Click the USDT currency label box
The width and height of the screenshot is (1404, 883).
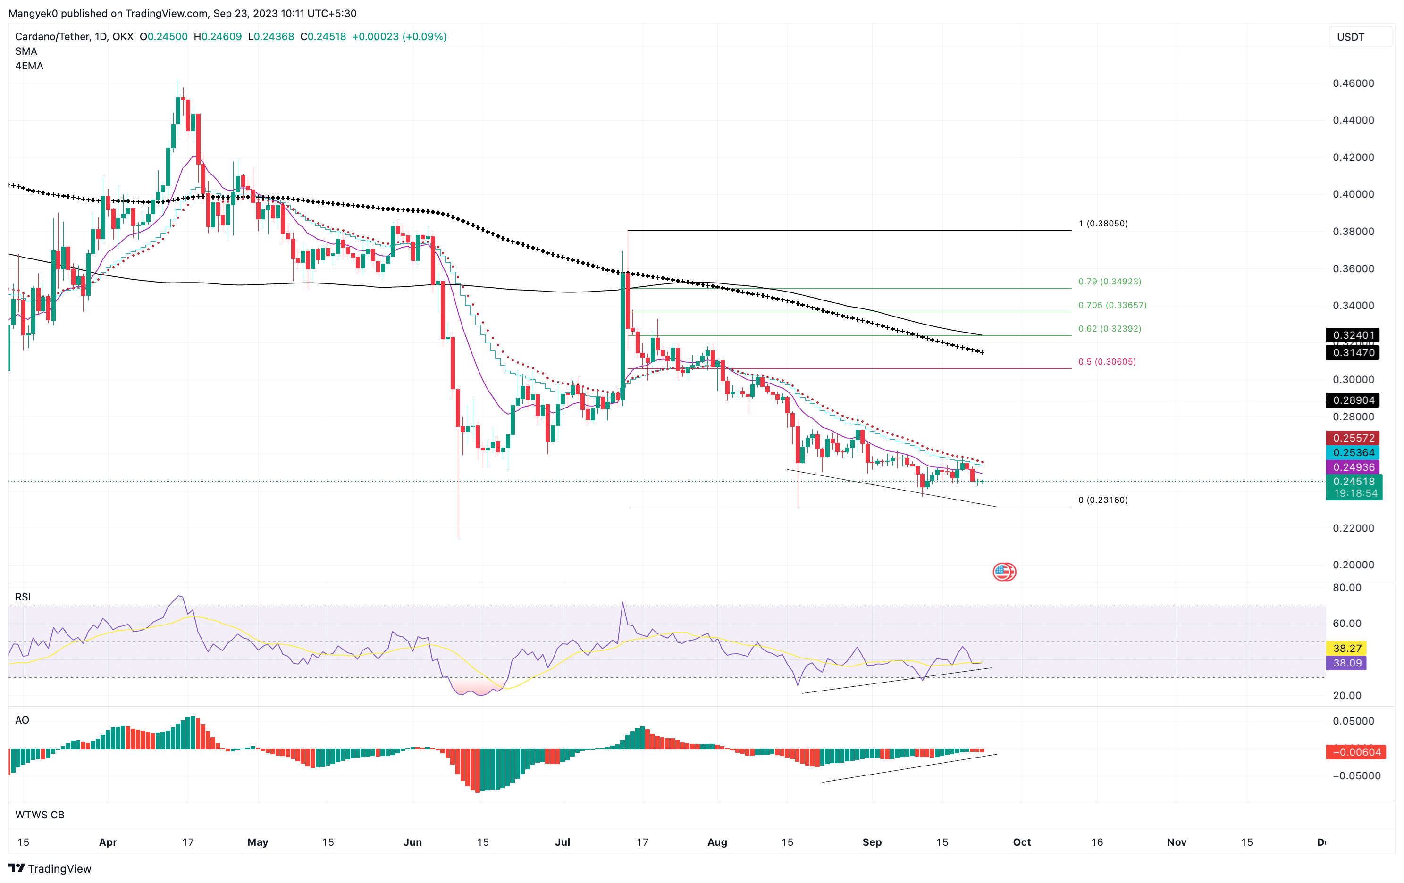(x=1361, y=37)
